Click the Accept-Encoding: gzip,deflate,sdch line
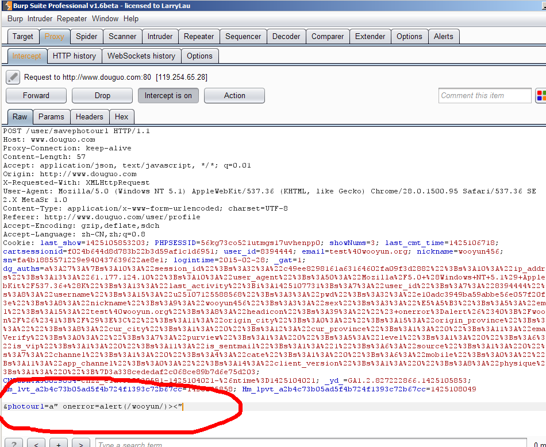This screenshot has width=546, height=447. pos(81,226)
